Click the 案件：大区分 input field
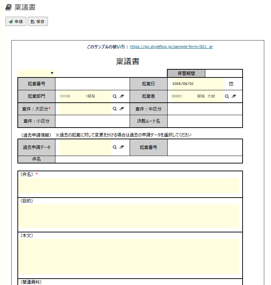 click(85, 109)
